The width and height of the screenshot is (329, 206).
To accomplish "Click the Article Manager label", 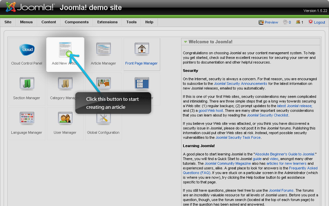I will tap(103, 63).
